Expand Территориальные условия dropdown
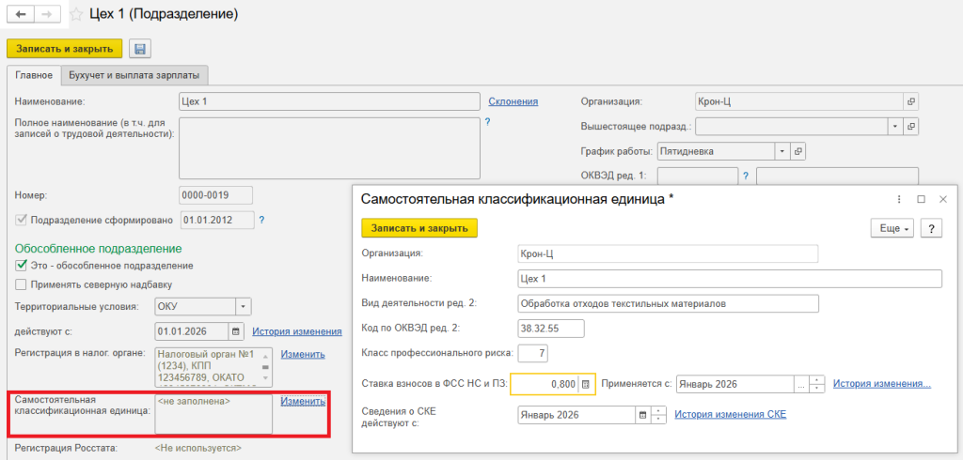The image size is (963, 460). point(244,306)
